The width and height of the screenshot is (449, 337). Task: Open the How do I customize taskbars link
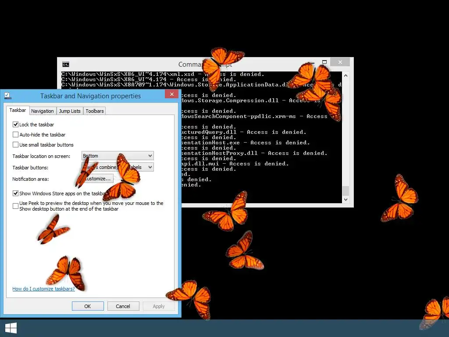43,289
